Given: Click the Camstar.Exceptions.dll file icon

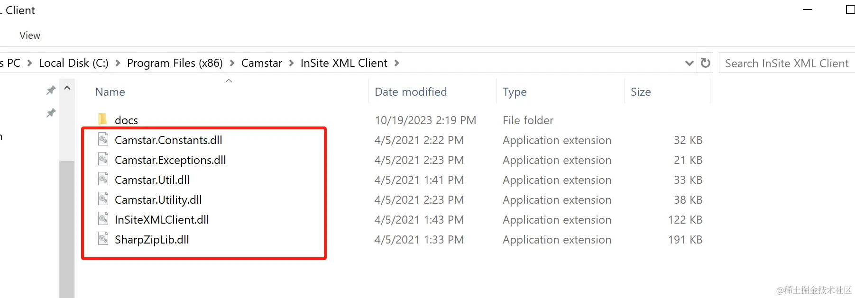Looking at the screenshot, I should (x=103, y=159).
